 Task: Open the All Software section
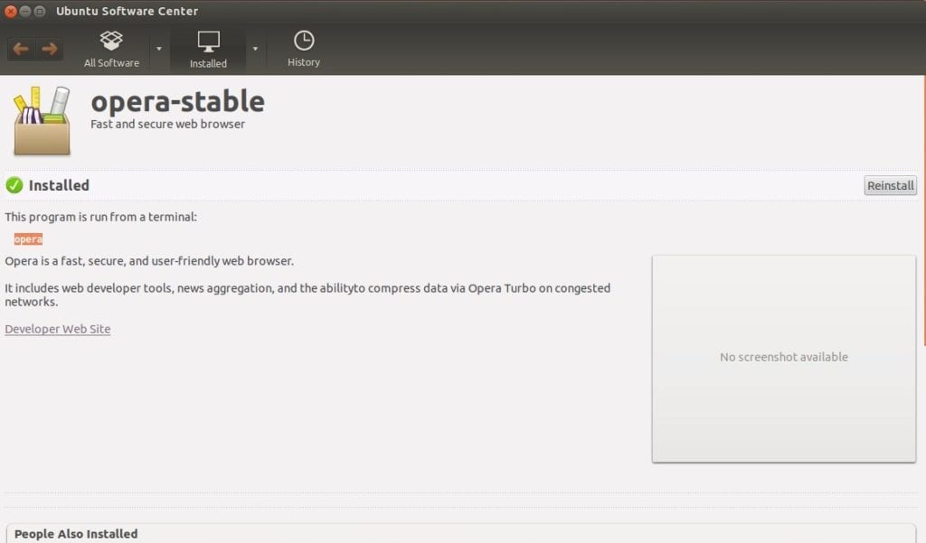111,50
